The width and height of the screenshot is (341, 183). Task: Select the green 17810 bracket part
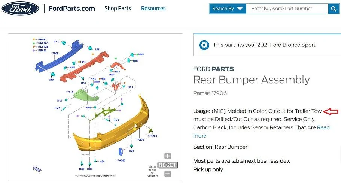pos(86,96)
